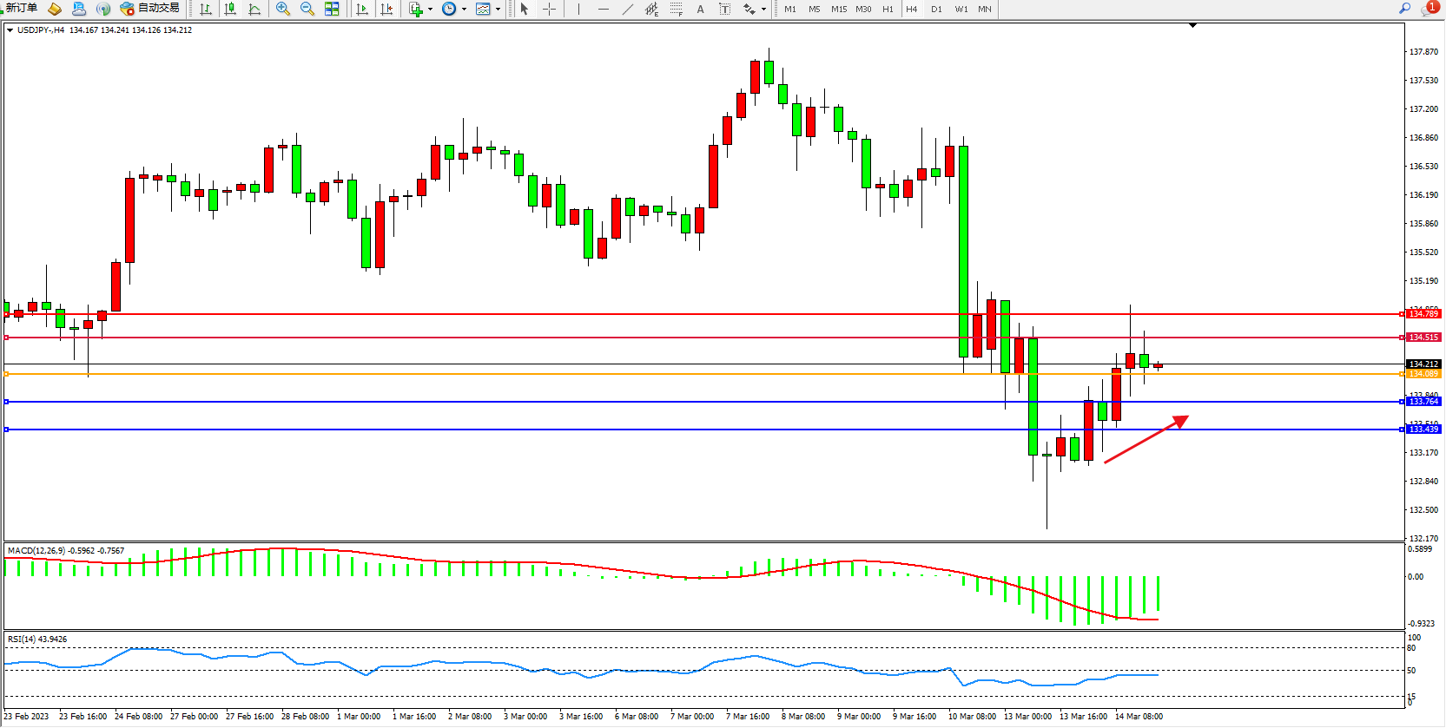Image resolution: width=1446 pixels, height=728 pixels.
Task: Click the zoom out magnifier icon
Action: pyautogui.click(x=307, y=9)
